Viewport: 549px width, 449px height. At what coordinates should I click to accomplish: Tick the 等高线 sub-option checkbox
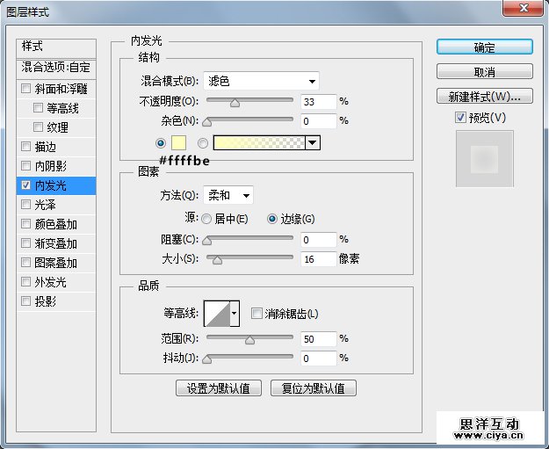tap(38, 107)
